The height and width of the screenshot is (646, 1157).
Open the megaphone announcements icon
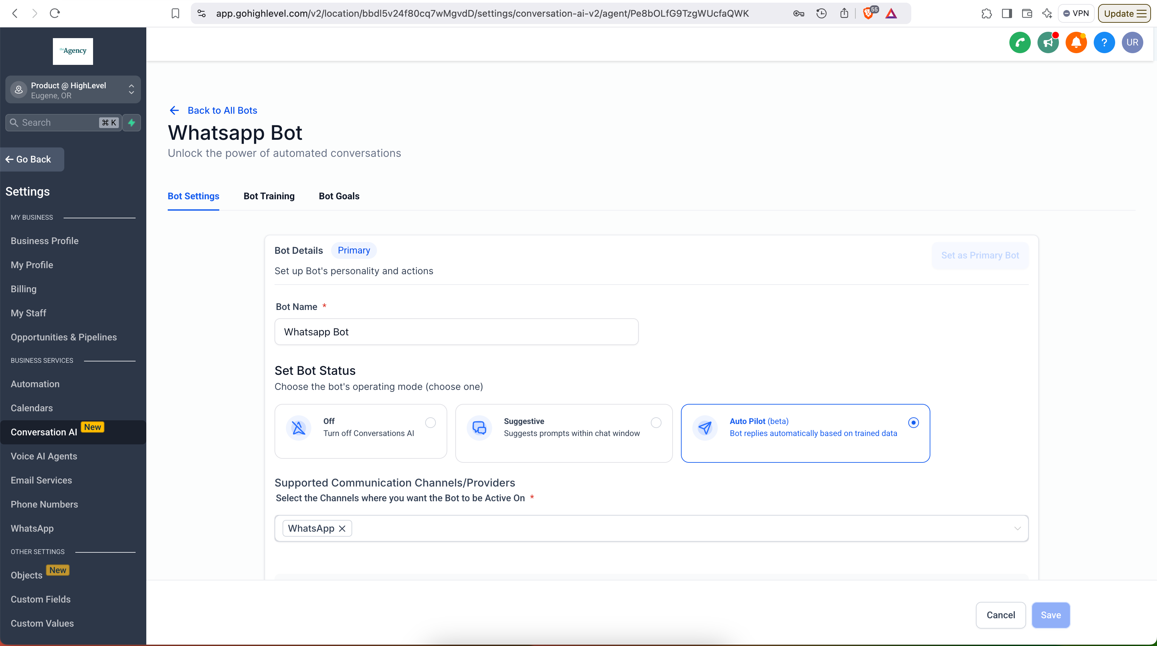(1048, 42)
